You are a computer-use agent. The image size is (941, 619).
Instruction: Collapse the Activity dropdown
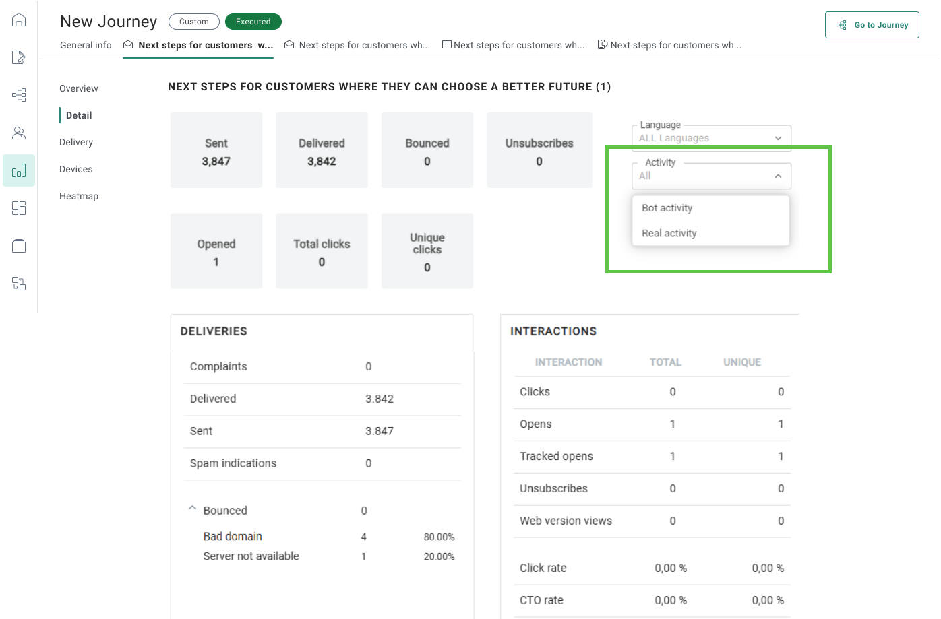(x=778, y=176)
